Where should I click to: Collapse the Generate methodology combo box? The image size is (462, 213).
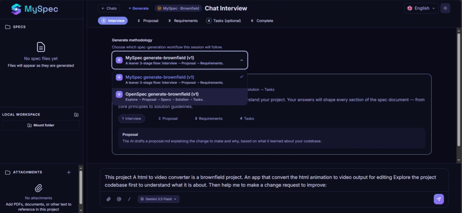tap(180, 60)
